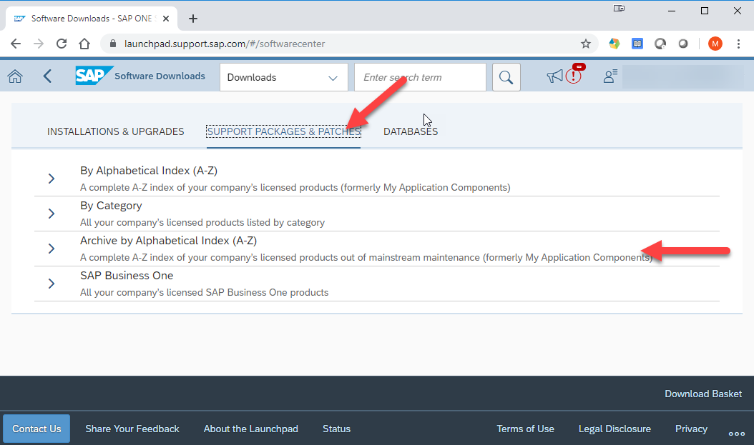
Task: Click the magnifier search button
Action: (x=506, y=77)
